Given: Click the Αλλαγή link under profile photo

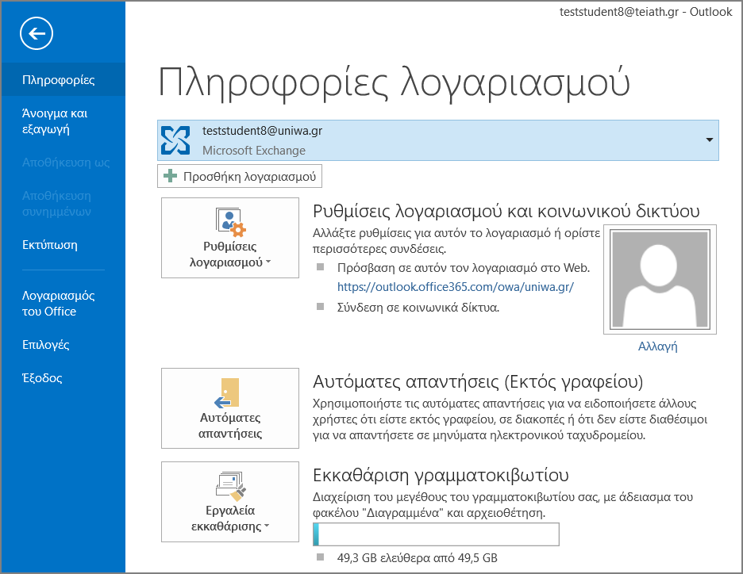Looking at the screenshot, I should point(658,346).
